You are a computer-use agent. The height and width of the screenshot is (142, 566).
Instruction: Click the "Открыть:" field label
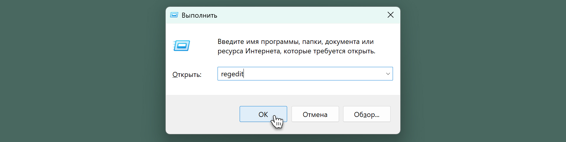coord(187,75)
